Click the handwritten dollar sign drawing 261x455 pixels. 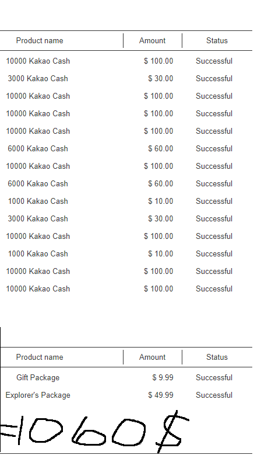[x=172, y=432]
